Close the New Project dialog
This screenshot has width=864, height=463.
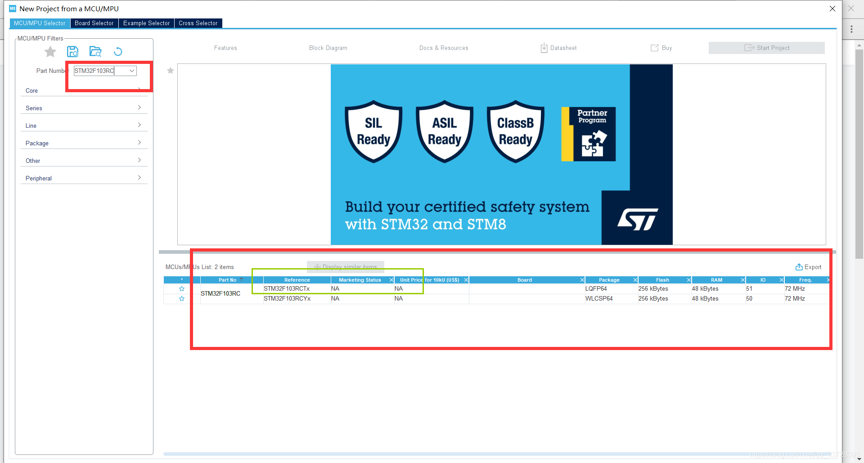[832, 9]
